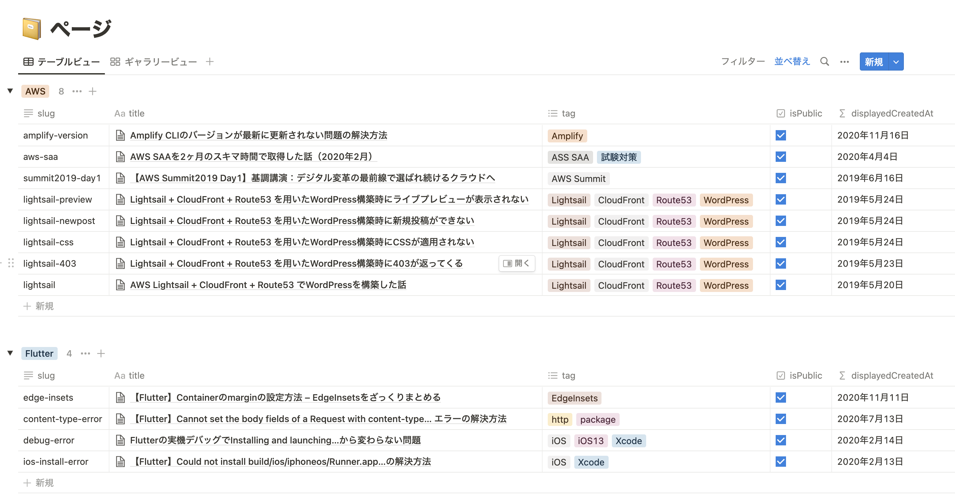Viewport: 955px width, 503px height.
Task: Open the search magnifier icon
Action: pyautogui.click(x=825, y=61)
